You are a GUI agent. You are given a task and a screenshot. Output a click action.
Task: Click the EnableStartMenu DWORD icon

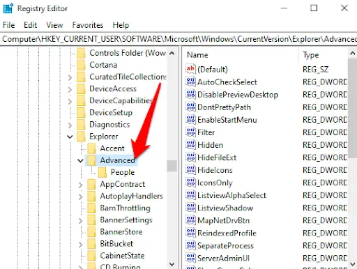[190, 119]
